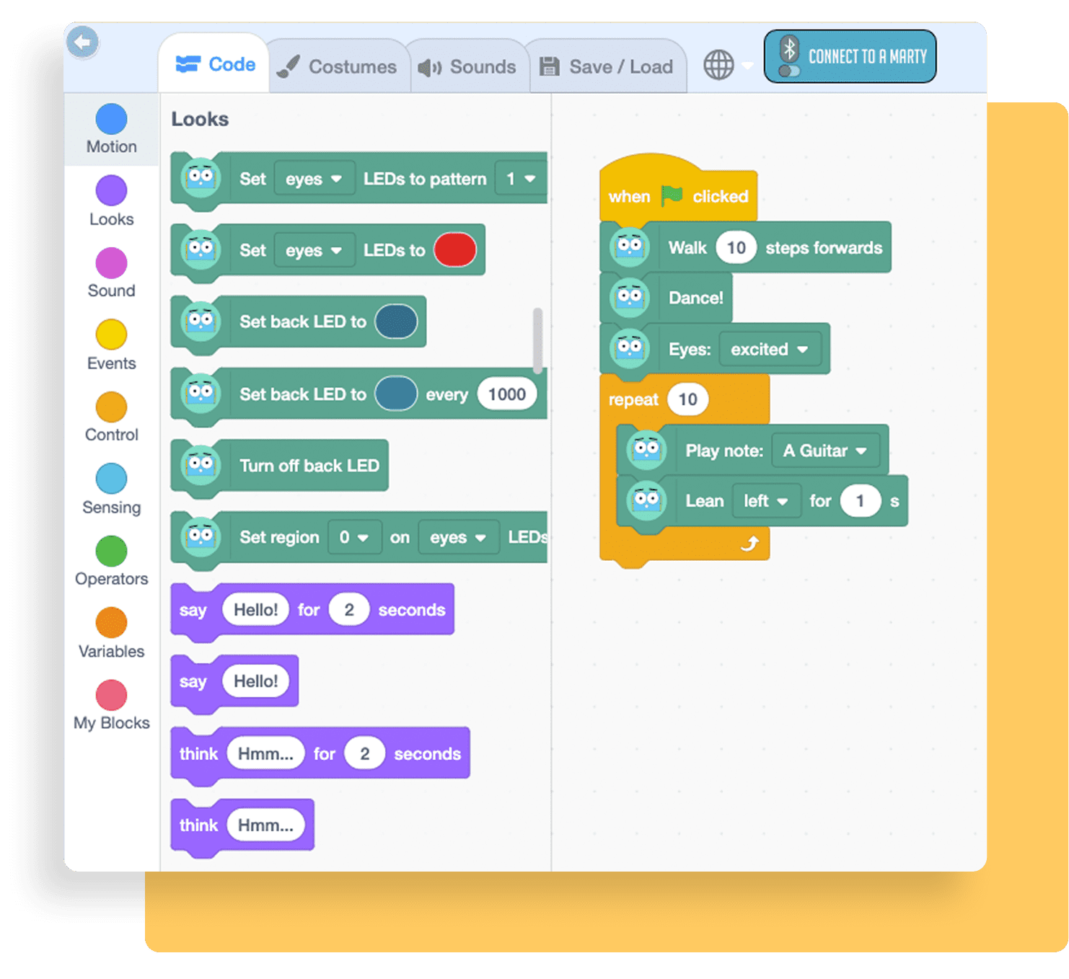
Task: Click the repeat count 10 field
Action: 687,399
